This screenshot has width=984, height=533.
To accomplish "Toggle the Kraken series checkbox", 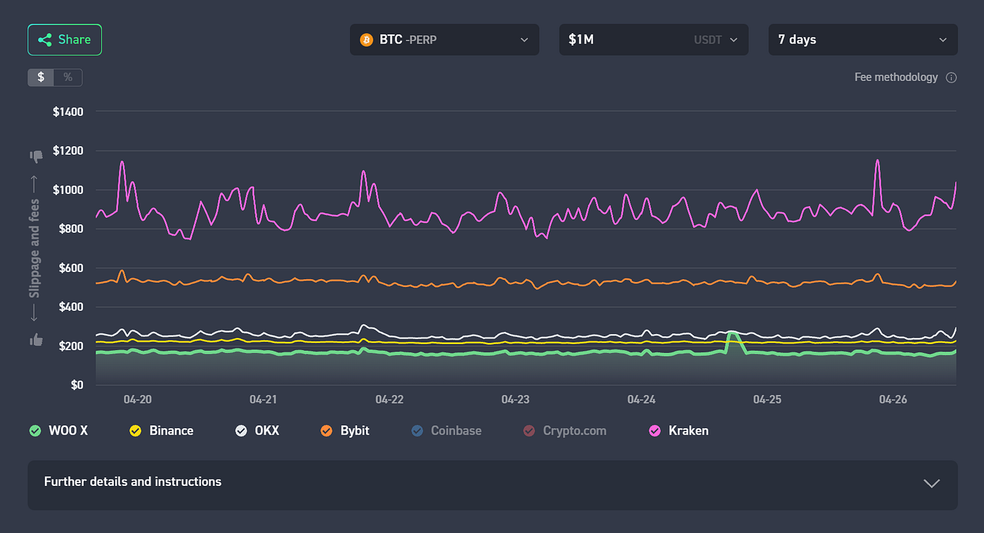I will pyautogui.click(x=655, y=431).
